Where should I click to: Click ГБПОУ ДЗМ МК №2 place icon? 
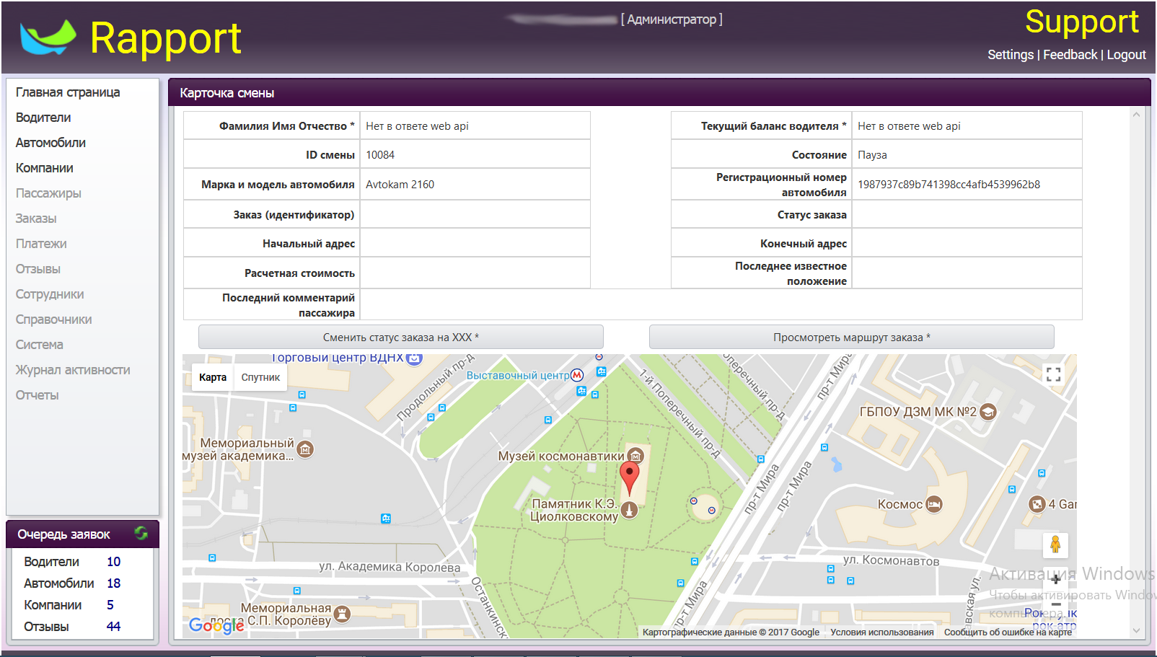point(988,412)
